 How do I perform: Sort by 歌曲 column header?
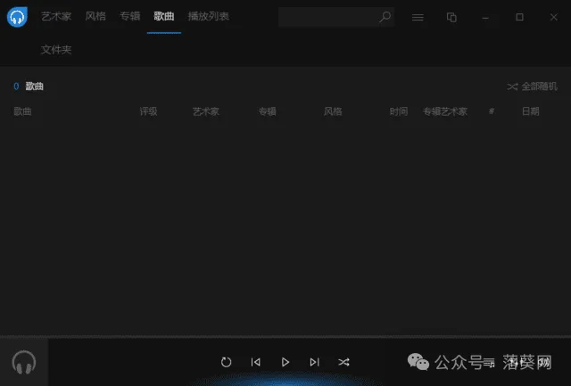click(x=22, y=111)
